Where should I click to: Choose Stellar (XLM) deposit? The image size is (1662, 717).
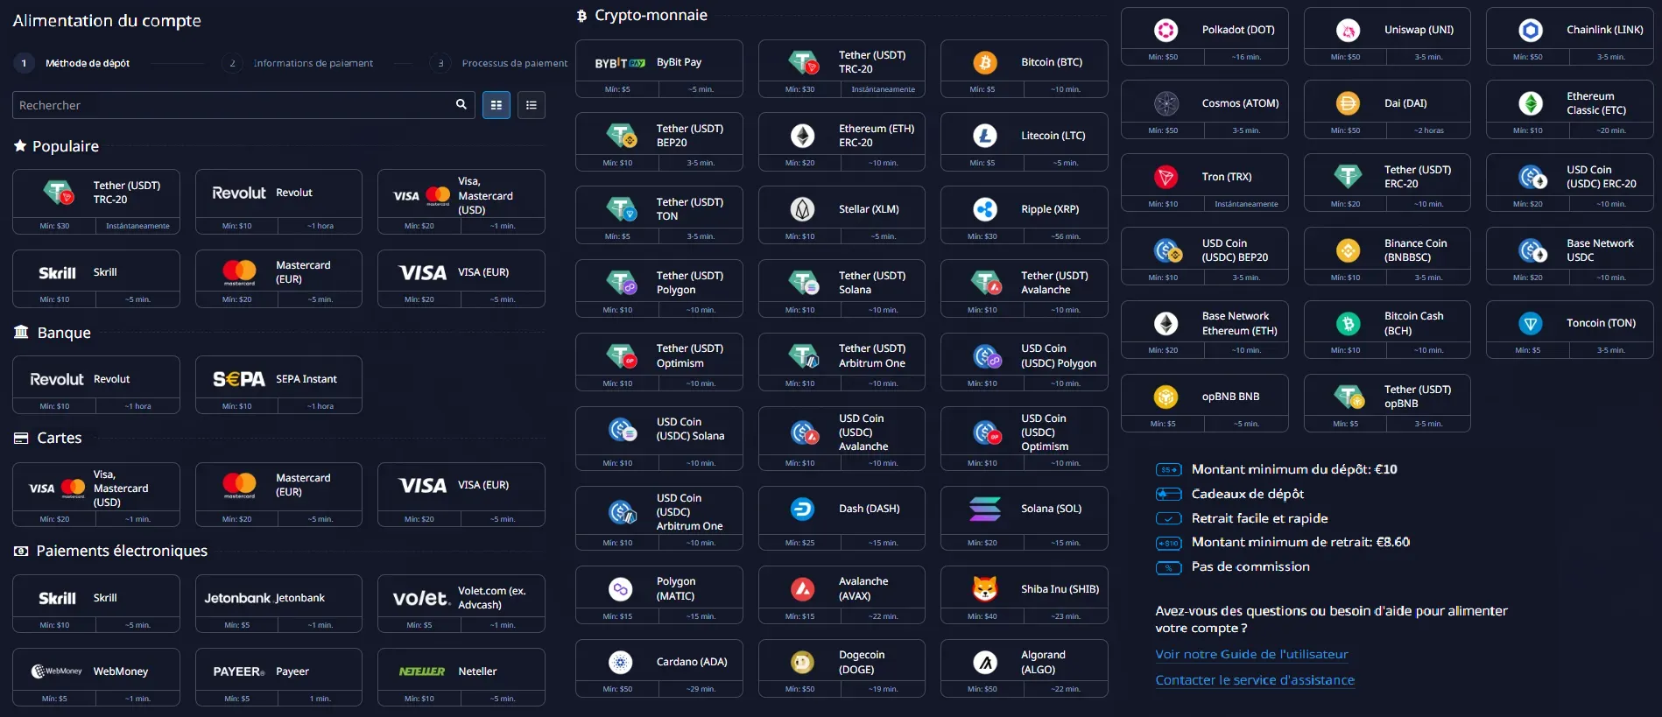[842, 215]
